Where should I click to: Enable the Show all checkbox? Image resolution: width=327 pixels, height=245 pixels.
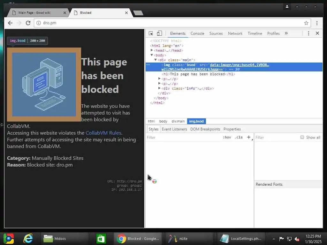(302, 137)
